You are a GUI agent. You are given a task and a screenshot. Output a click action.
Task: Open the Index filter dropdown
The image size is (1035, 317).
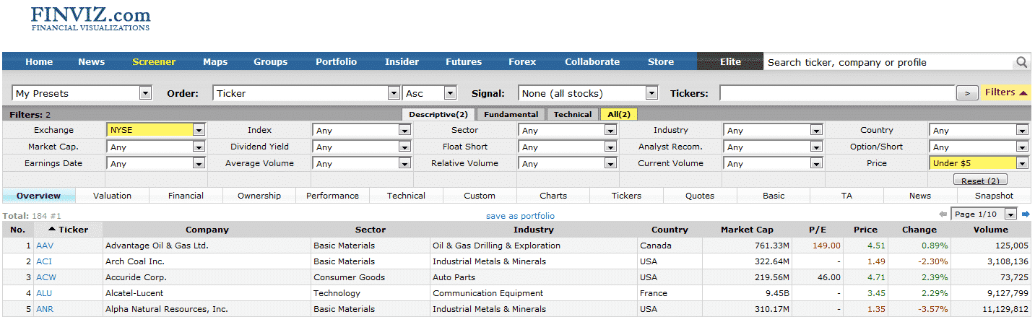[x=362, y=131]
